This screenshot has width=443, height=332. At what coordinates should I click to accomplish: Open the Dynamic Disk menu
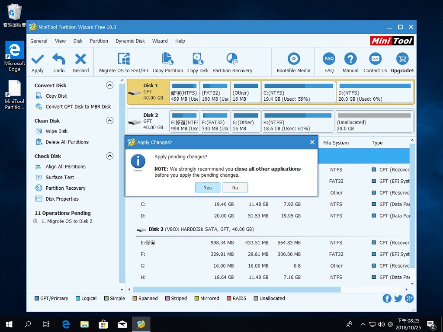click(x=130, y=41)
